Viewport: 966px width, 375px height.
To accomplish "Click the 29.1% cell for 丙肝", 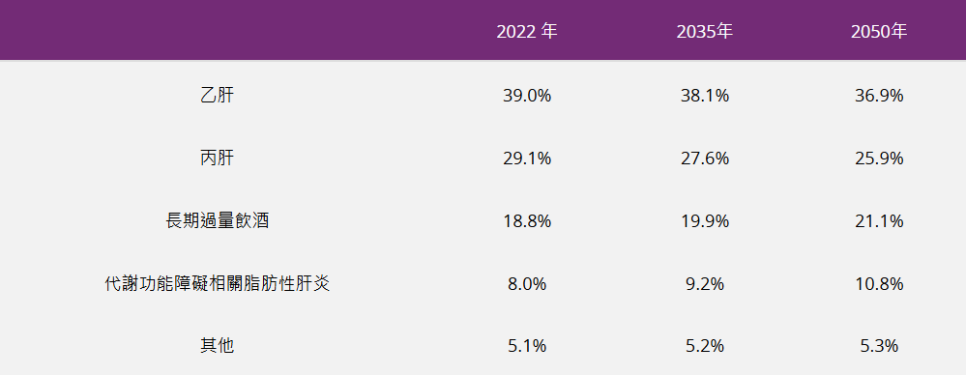I will [527, 159].
